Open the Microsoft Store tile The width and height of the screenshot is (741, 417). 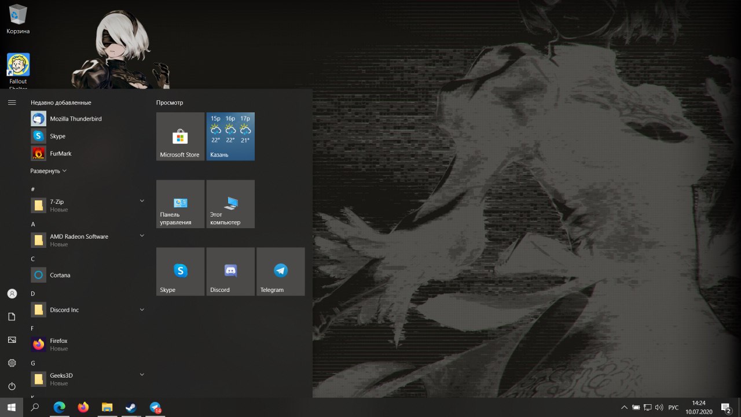tap(180, 136)
